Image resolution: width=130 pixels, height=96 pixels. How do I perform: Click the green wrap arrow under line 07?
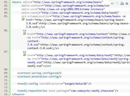click(24, 55)
